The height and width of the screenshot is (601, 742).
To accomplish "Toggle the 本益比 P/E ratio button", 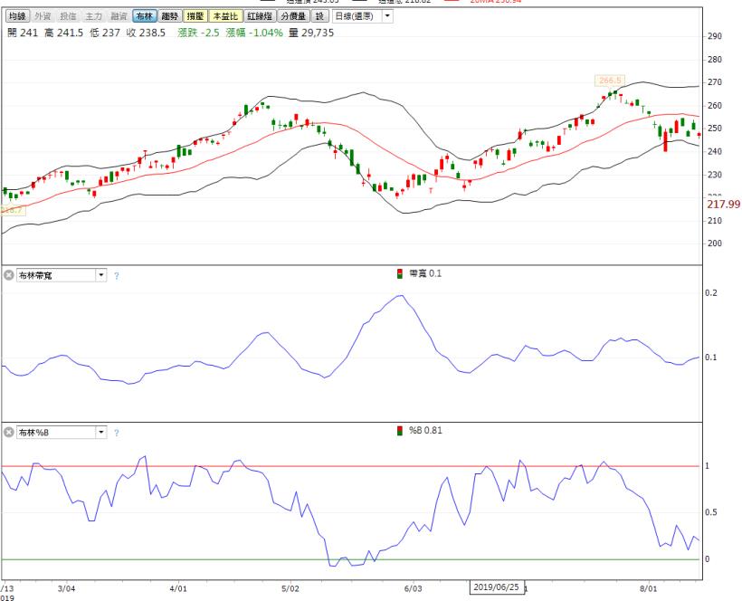I will click(225, 16).
